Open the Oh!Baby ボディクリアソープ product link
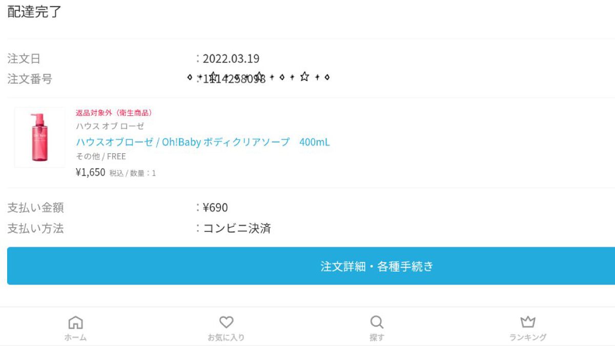615x346 pixels. [203, 142]
